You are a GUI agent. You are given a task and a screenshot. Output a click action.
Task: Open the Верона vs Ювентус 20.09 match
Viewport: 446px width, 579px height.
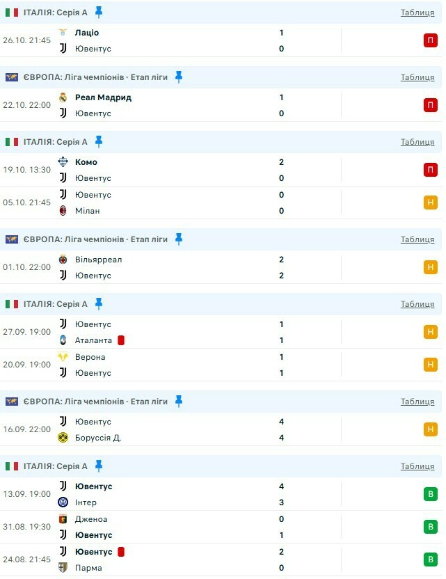tap(209, 365)
